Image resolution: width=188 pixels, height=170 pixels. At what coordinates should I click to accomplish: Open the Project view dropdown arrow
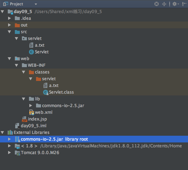(36, 4)
